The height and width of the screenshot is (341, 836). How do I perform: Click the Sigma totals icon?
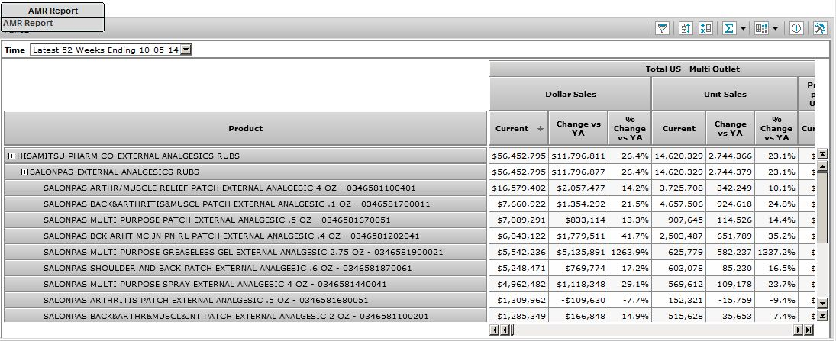tap(729, 28)
